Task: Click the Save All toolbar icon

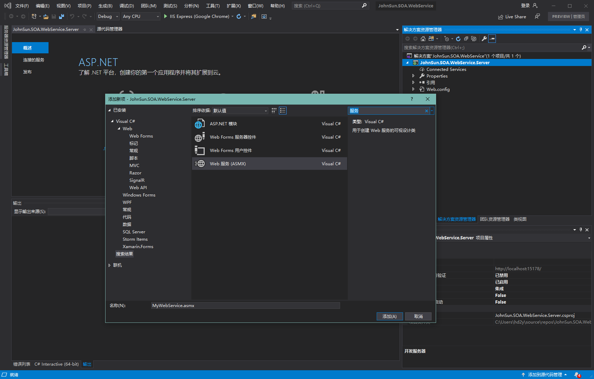Action: [x=62, y=16]
